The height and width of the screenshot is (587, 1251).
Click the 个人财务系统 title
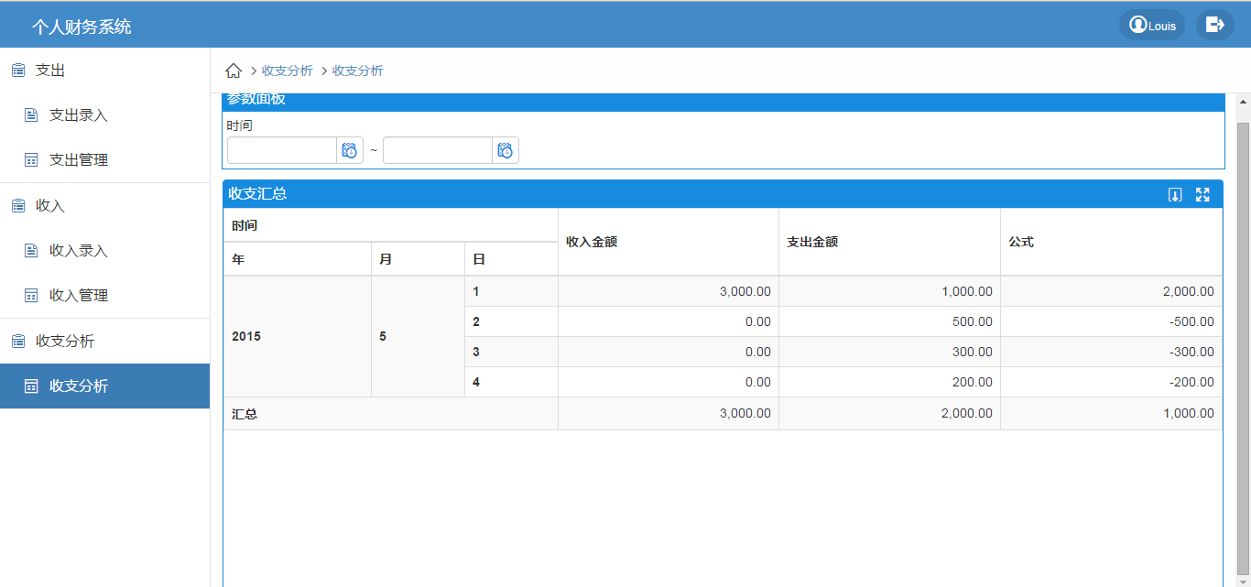point(82,27)
